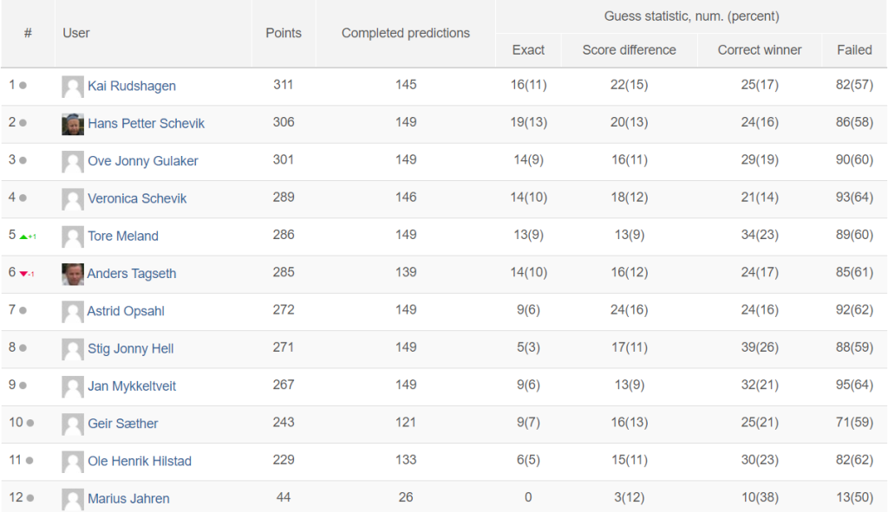The image size is (888, 512).
Task: Open Hans Petter Schevik's profile photo
Action: (x=73, y=124)
